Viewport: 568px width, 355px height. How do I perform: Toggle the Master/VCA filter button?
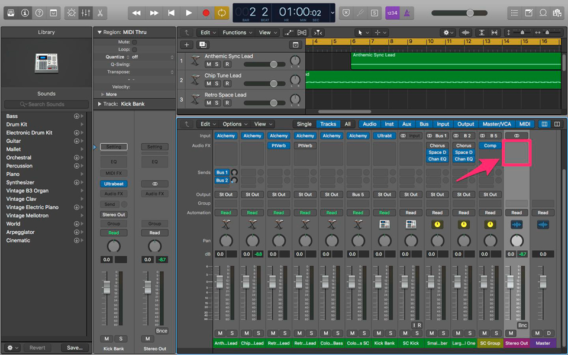click(x=496, y=124)
